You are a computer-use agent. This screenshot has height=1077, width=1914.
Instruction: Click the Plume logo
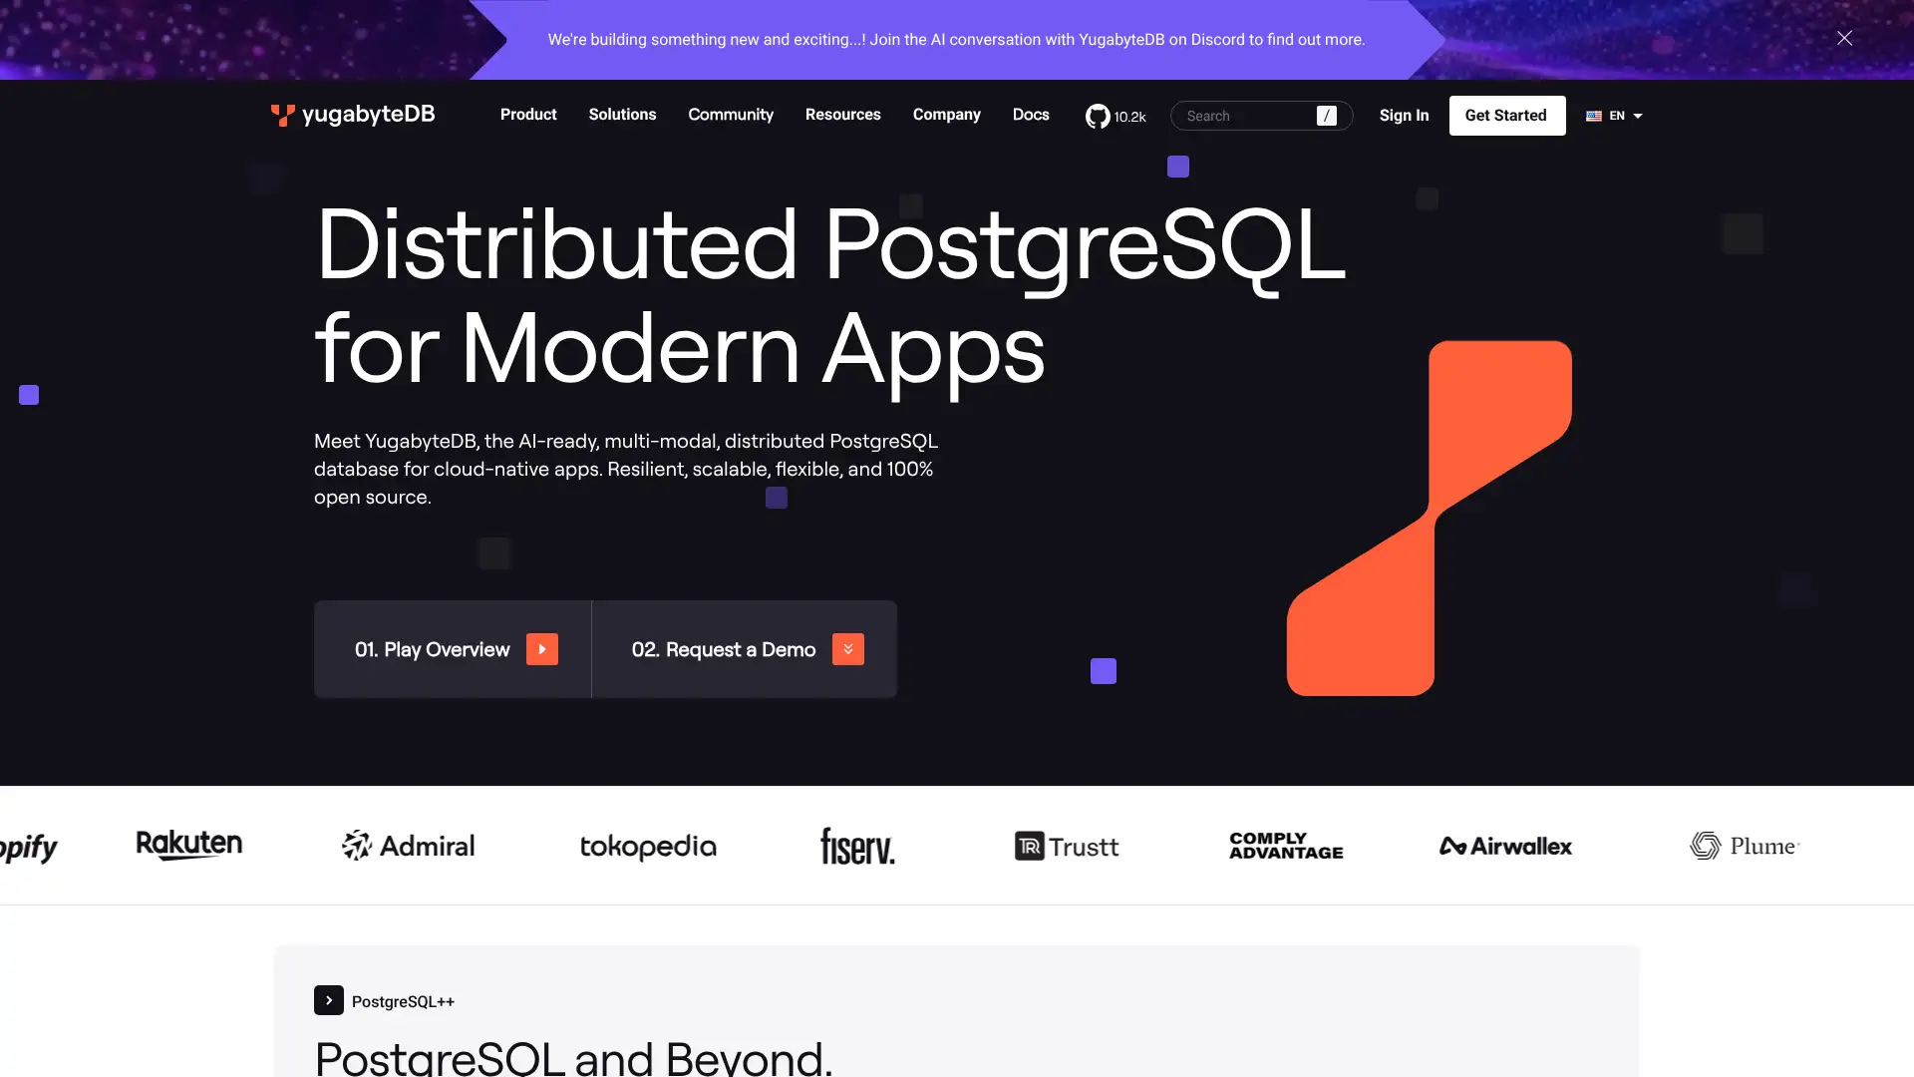coord(1745,846)
